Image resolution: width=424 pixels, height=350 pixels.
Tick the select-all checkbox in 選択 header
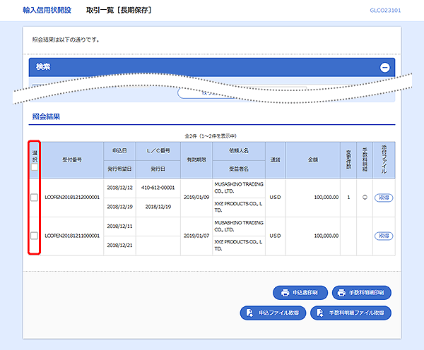tap(35, 167)
